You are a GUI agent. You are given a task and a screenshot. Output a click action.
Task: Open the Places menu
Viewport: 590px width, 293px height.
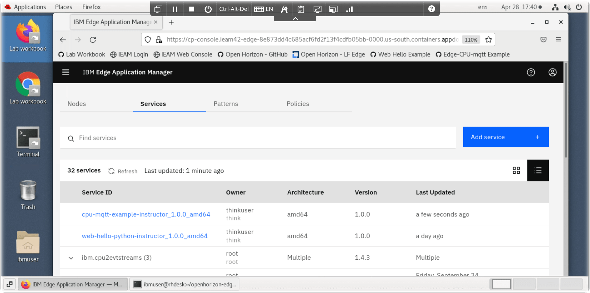[63, 7]
